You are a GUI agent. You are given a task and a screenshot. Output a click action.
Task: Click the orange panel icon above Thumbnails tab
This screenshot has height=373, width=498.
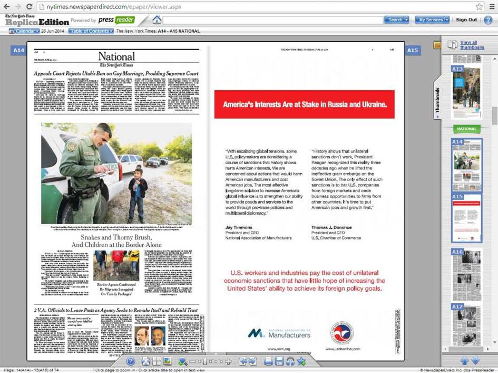(x=437, y=45)
